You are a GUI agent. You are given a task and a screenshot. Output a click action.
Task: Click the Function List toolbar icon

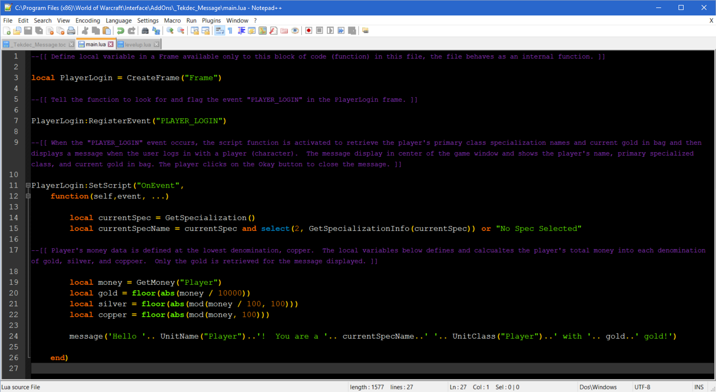coord(273,30)
